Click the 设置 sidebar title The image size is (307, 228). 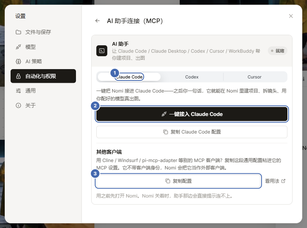coord(20,16)
